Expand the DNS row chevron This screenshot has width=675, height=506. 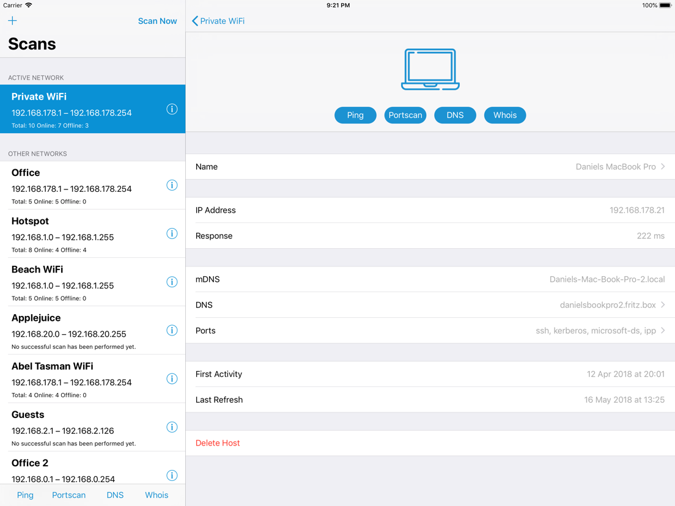tap(663, 304)
